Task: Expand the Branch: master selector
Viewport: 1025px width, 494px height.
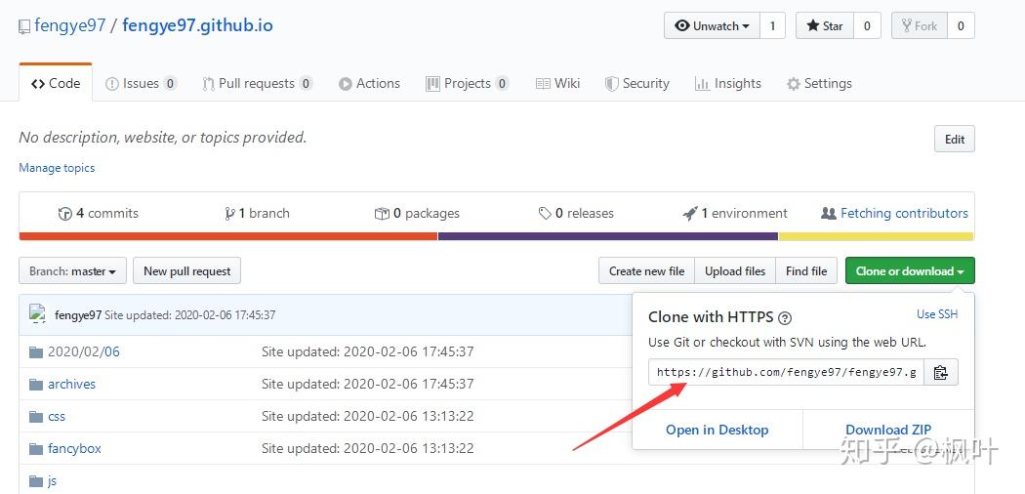Action: click(x=73, y=271)
